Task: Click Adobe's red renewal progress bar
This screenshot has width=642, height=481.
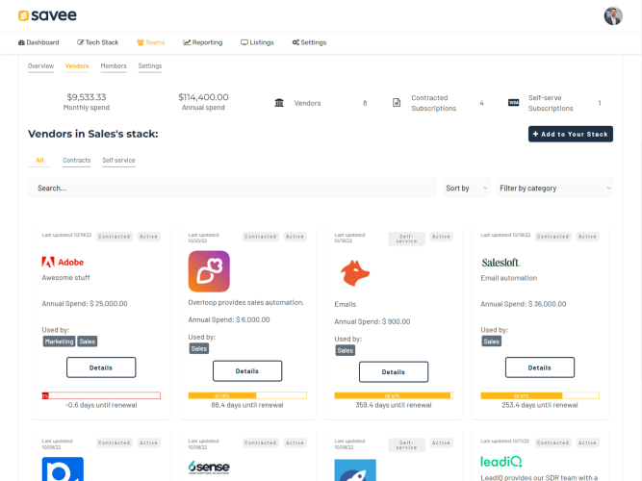Action: click(101, 395)
